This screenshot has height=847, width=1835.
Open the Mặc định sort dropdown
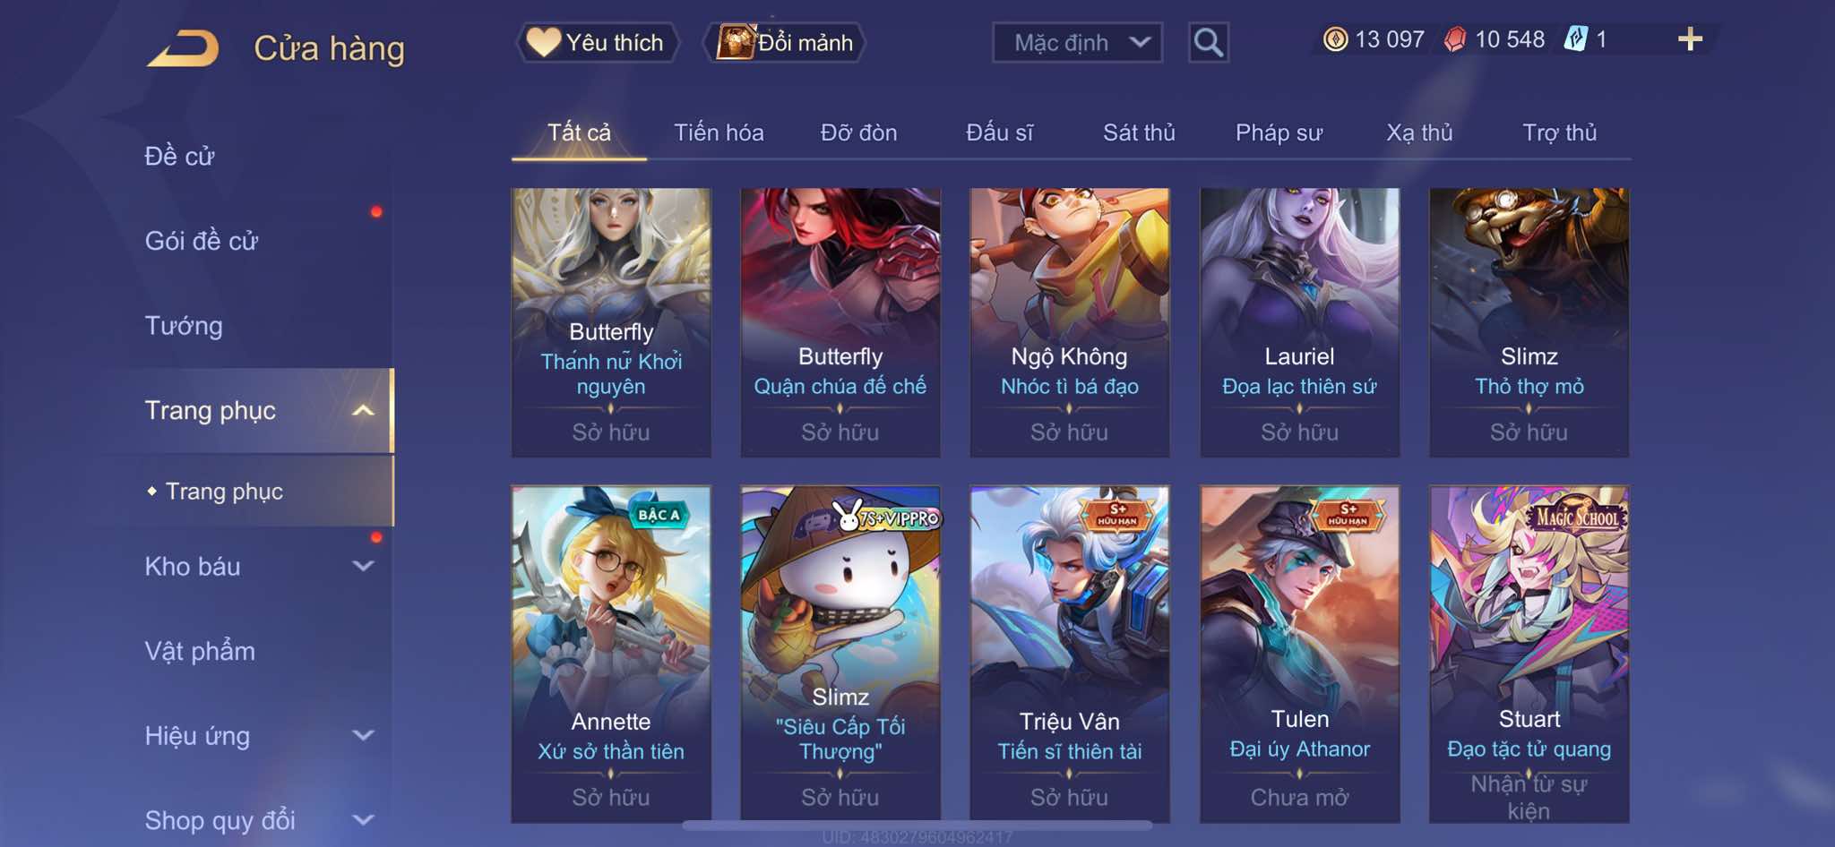click(1077, 42)
